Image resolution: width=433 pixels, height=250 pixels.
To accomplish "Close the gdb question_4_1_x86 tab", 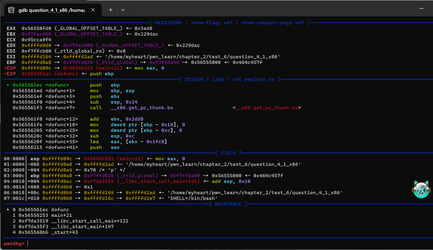I will [93, 10].
